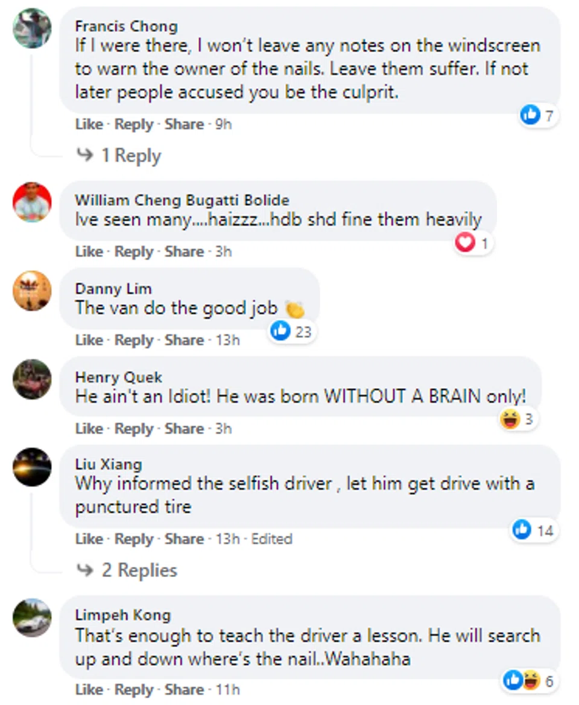Image resolution: width=579 pixels, height=705 pixels.
Task: View reactions on Limpeh Kong's comment
Action: coord(528,681)
